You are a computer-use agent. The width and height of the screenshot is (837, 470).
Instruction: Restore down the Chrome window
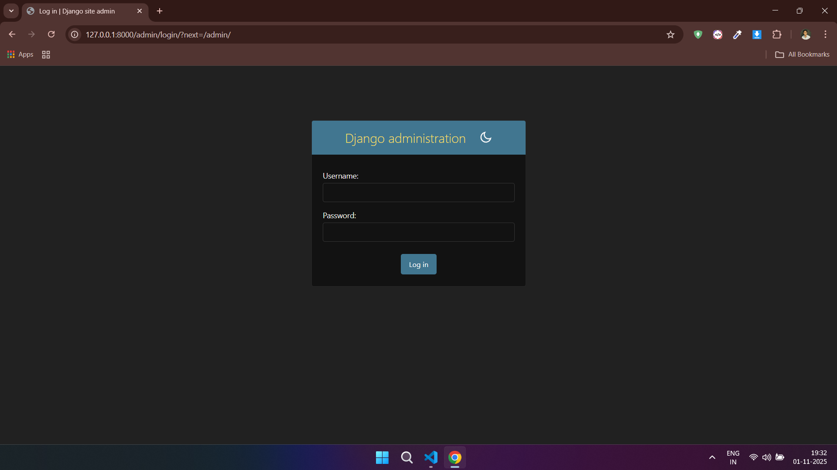[799, 11]
